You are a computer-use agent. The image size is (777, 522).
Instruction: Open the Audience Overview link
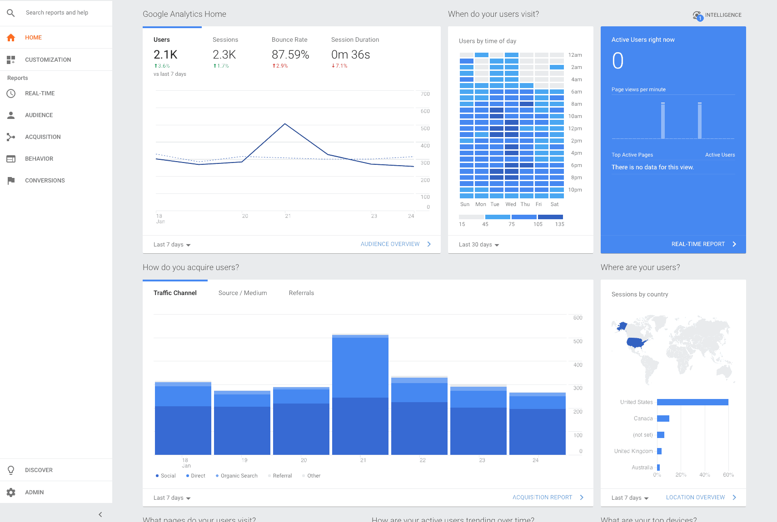coord(392,244)
